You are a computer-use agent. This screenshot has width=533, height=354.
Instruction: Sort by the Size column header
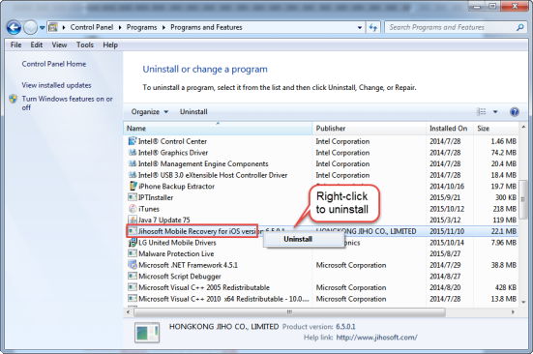tap(496, 129)
